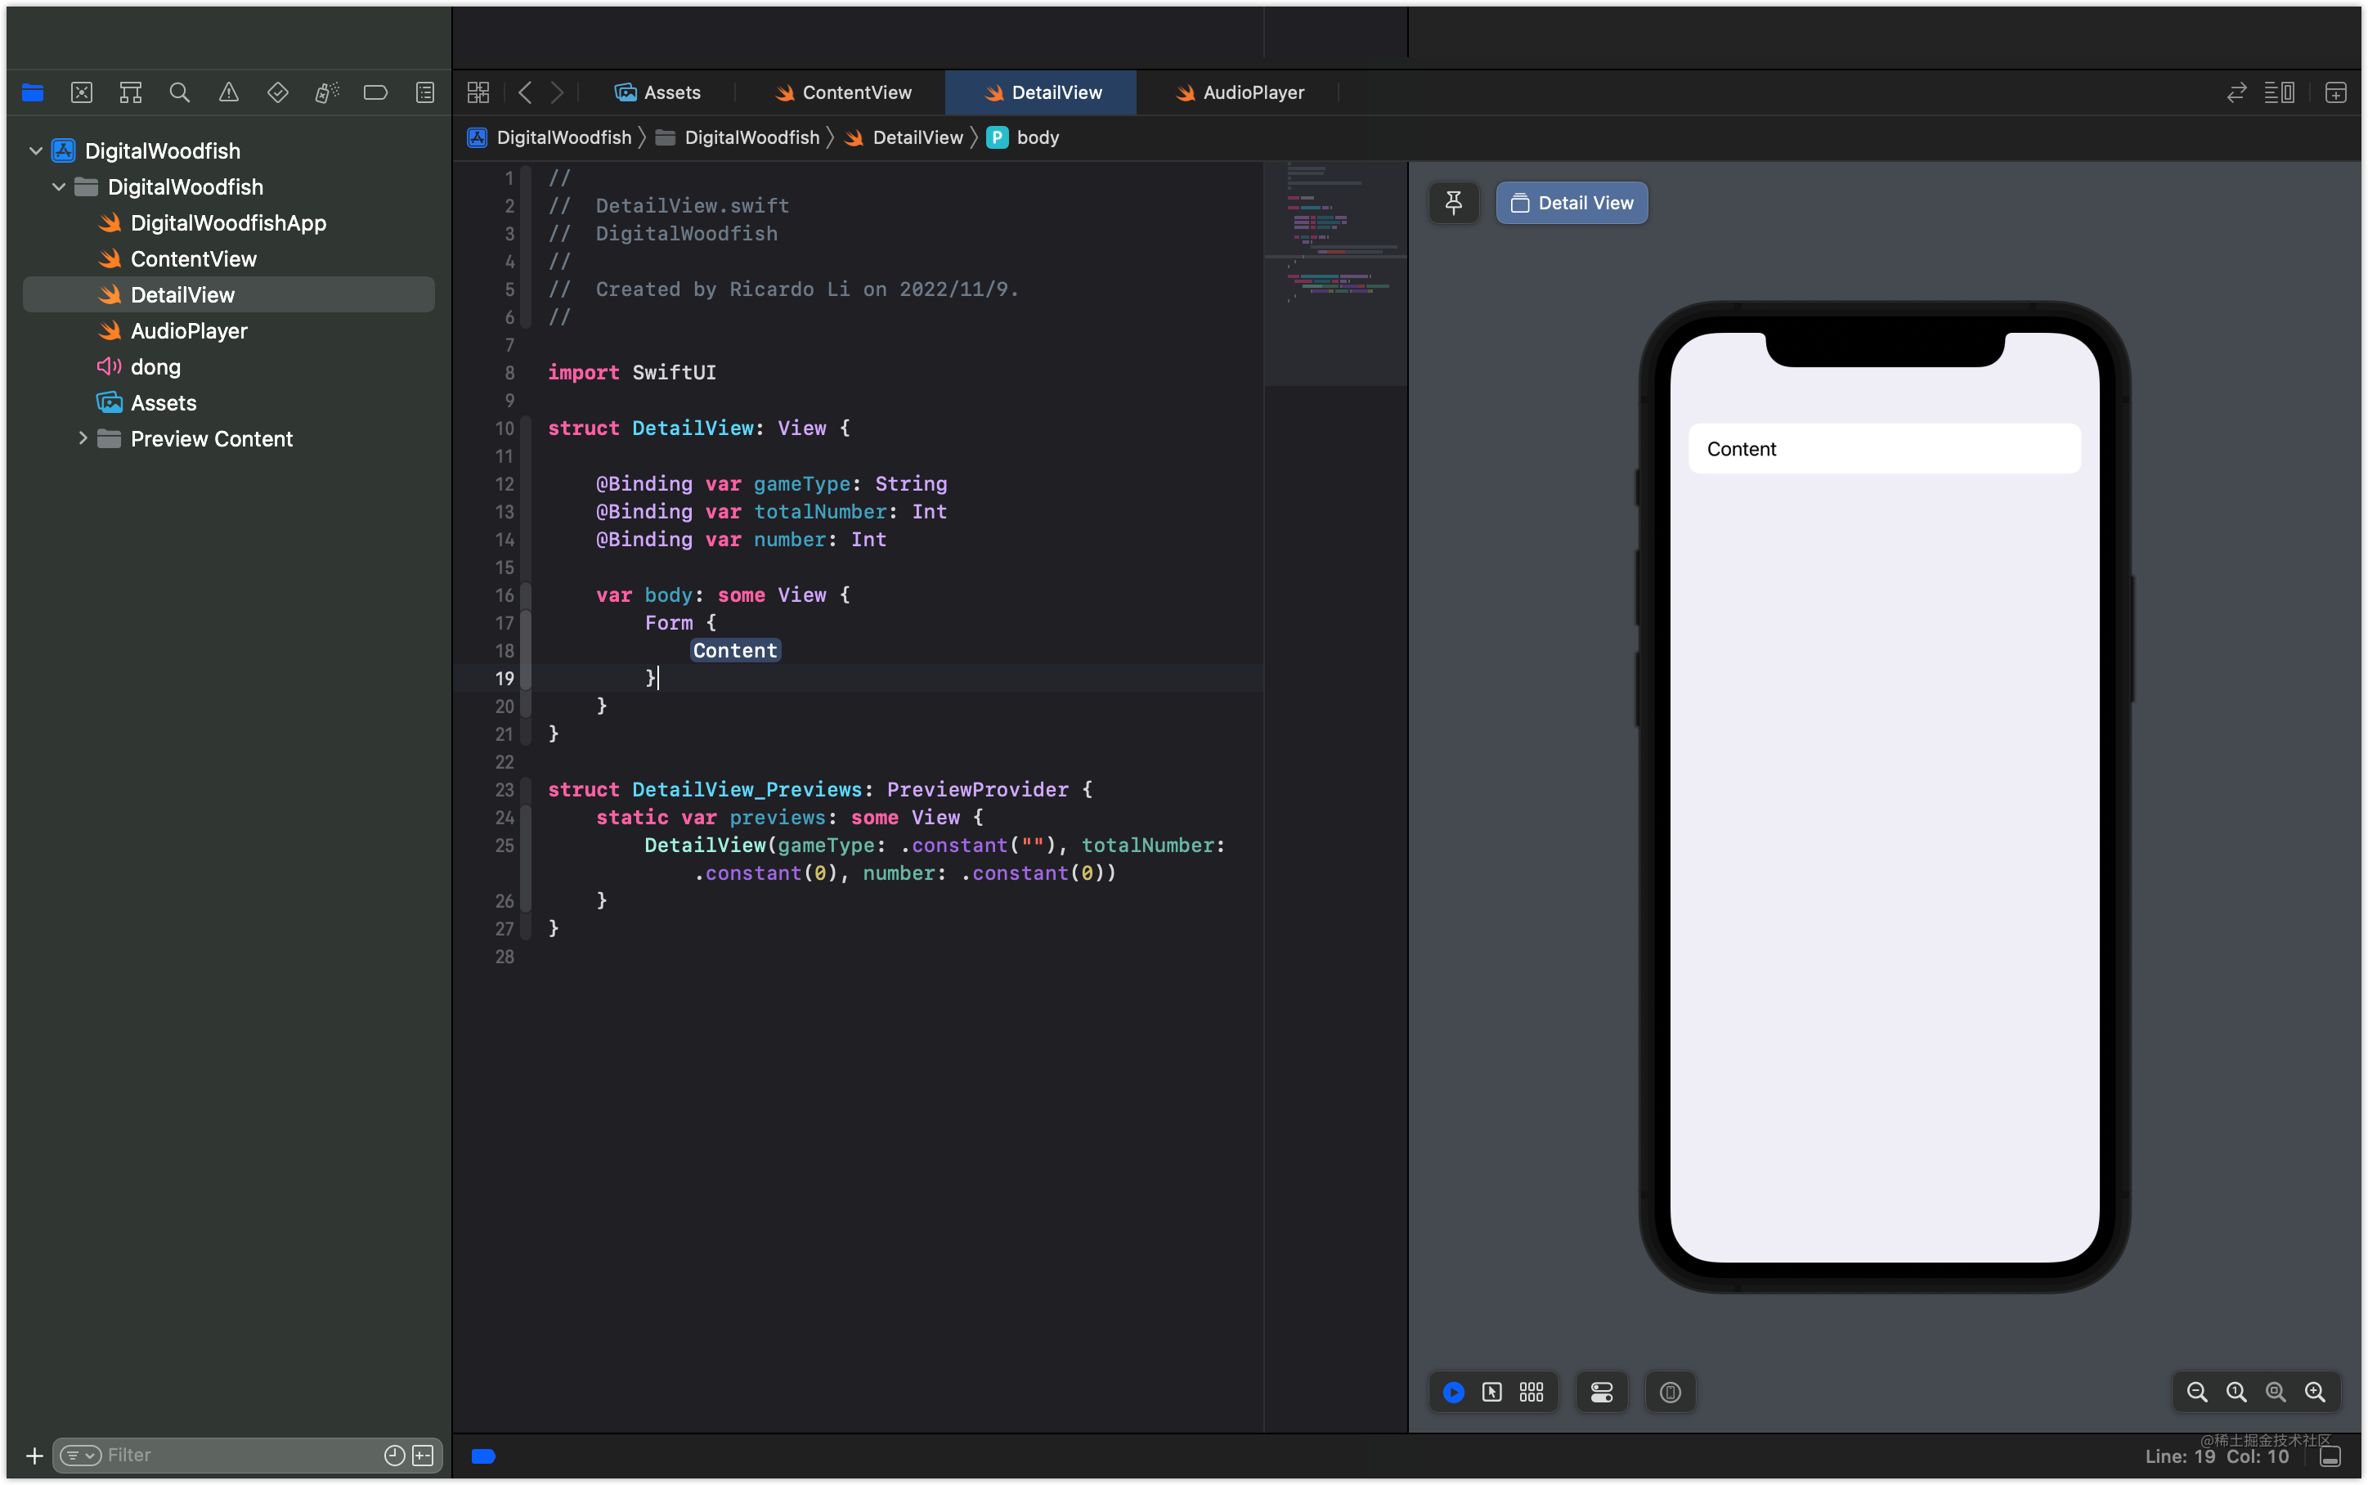Expand the Preview Content folder

click(83, 439)
